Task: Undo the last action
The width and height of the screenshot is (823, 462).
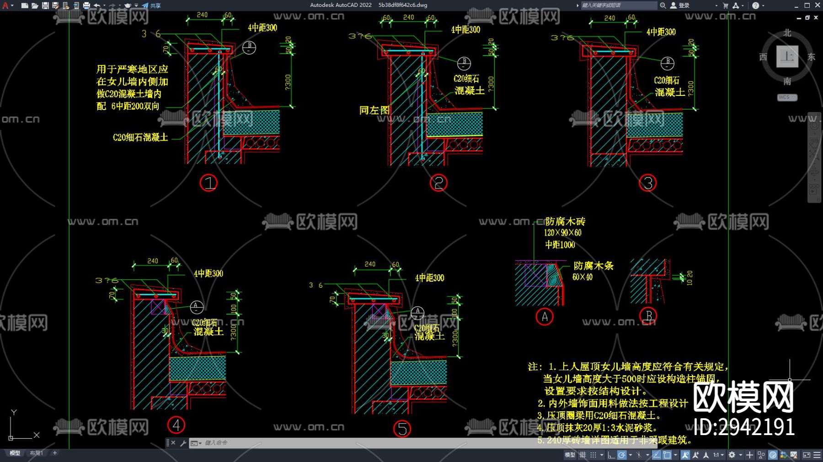Action: click(x=97, y=5)
